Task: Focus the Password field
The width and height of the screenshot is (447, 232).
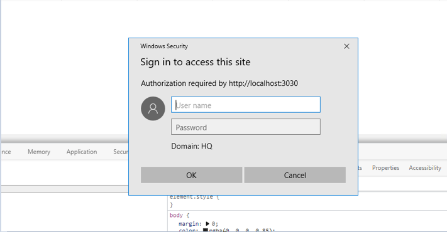Action: point(245,127)
